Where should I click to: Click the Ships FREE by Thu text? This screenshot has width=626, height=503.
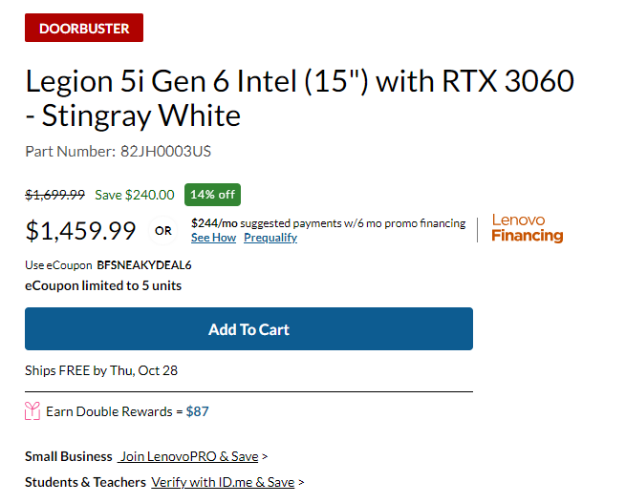(x=101, y=370)
